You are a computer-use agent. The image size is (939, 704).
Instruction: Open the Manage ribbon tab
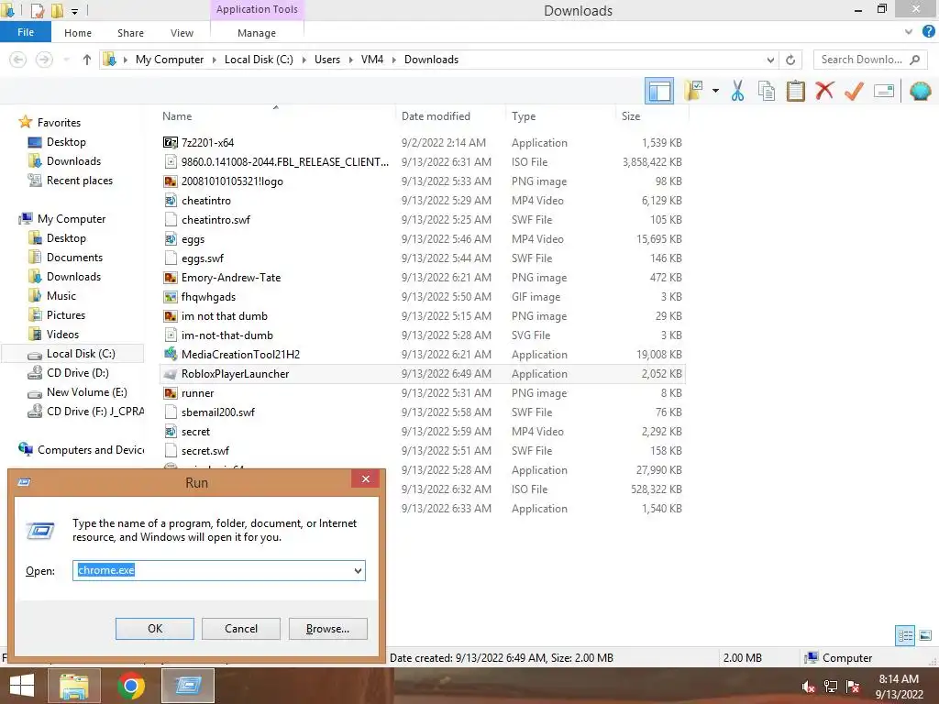[x=257, y=33]
